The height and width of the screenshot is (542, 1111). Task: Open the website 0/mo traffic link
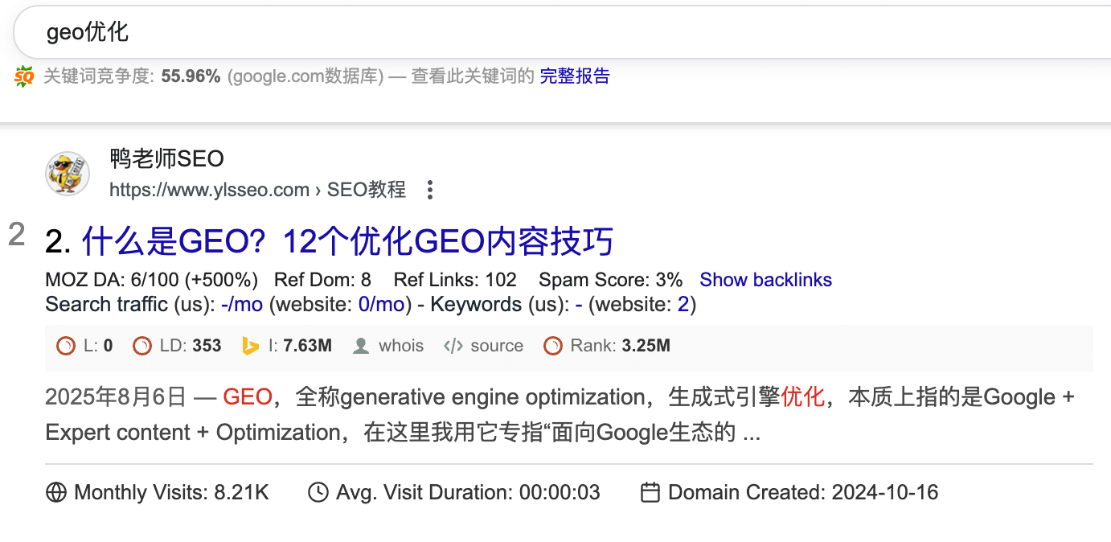point(382,304)
